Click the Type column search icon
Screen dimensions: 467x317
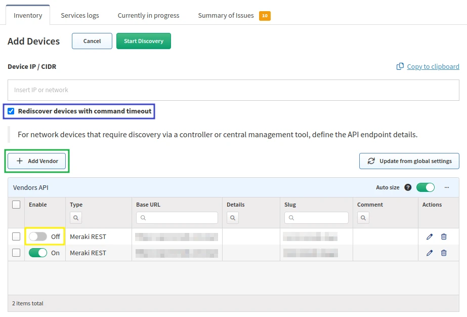76,218
